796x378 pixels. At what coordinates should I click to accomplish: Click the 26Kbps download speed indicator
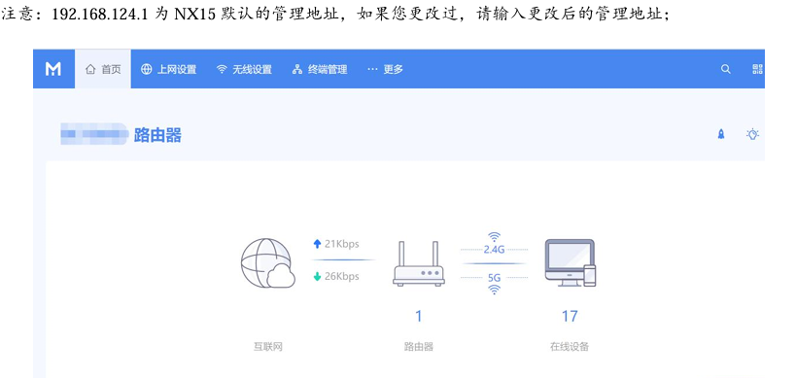(x=336, y=277)
